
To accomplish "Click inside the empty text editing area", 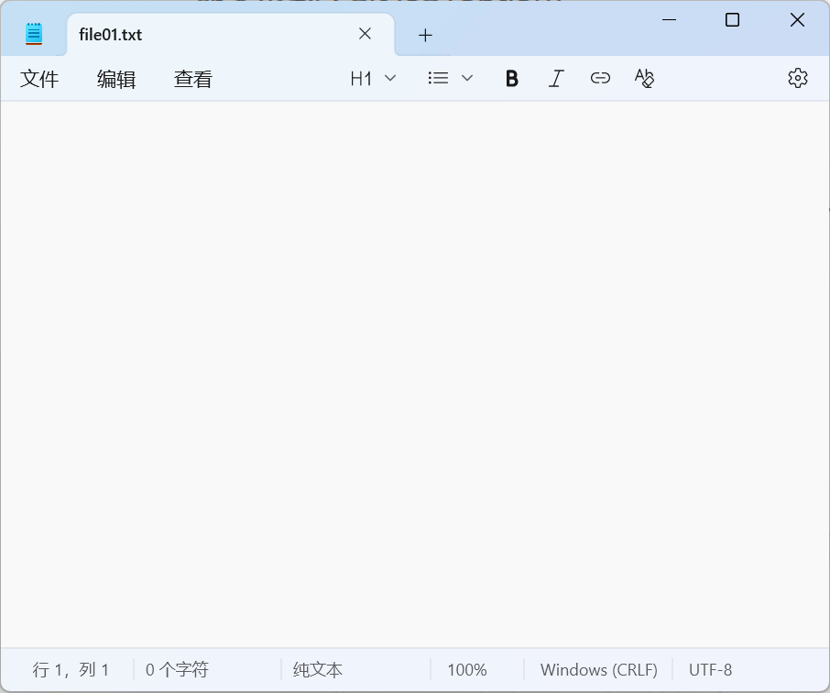I will 415,374.
